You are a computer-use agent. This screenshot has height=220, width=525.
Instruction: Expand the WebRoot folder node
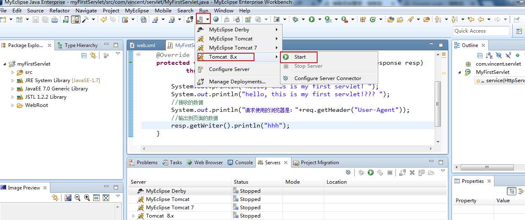(x=13, y=105)
